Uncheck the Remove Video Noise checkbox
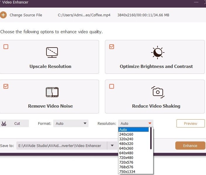Screen dimensions: 206x175 click(x=6, y=86)
